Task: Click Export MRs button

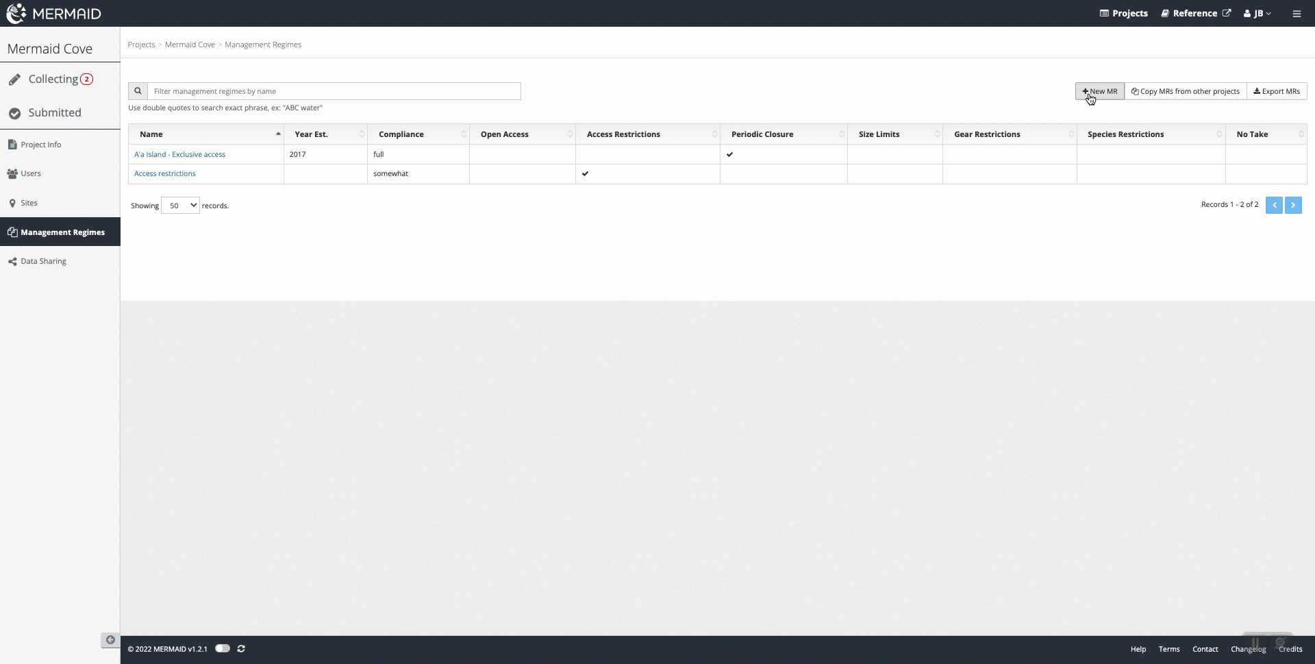Action: [x=1277, y=91]
